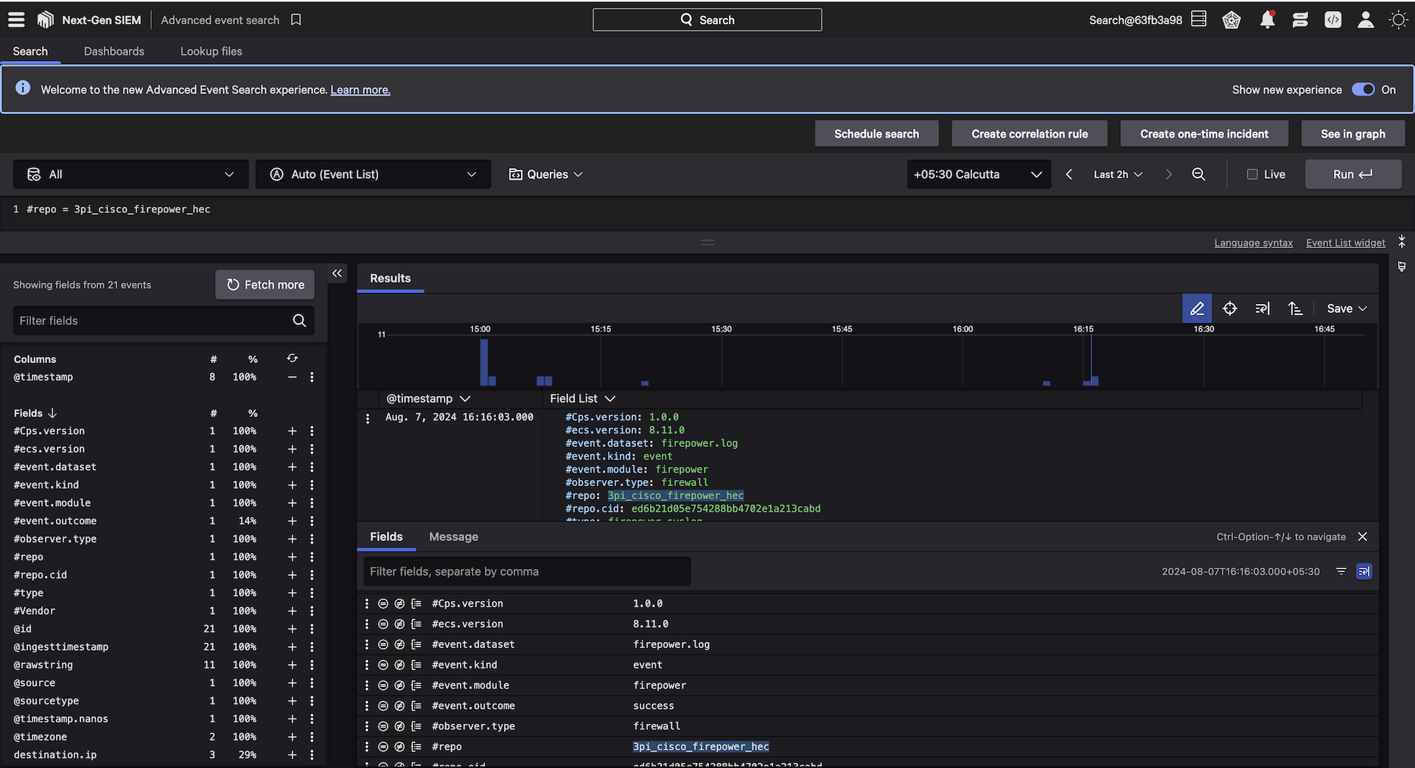Bookmark the Advanced event search page
This screenshot has height=768, width=1415.
click(x=296, y=20)
